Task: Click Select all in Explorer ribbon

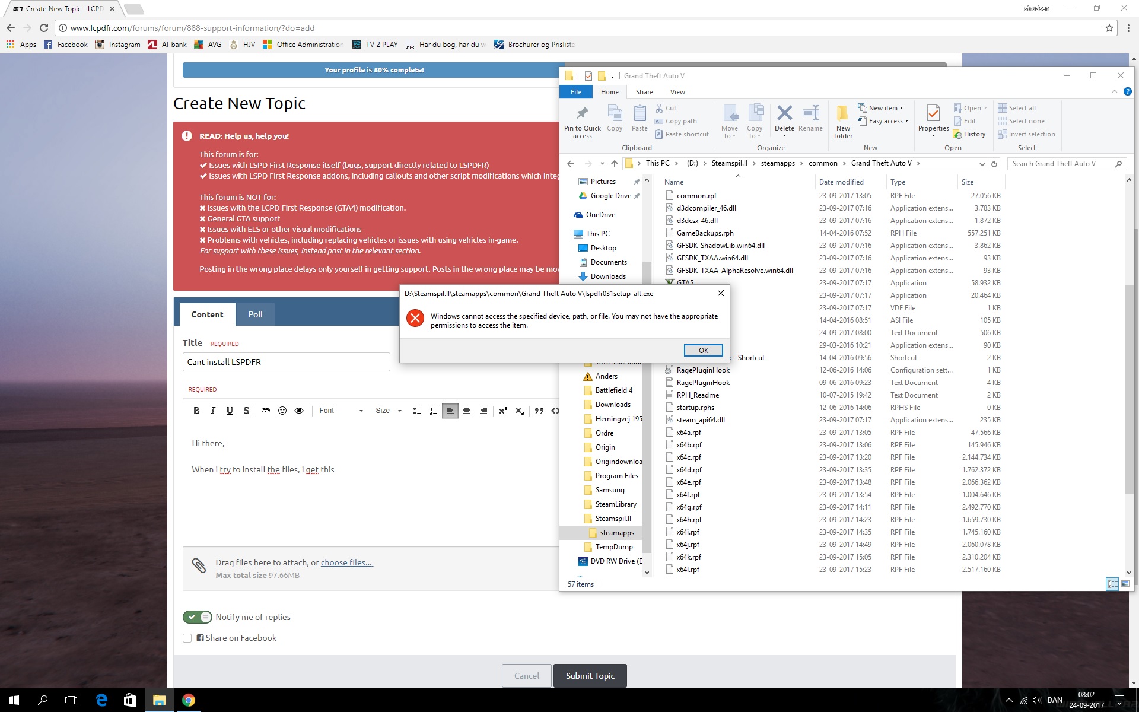Action: click(1017, 108)
